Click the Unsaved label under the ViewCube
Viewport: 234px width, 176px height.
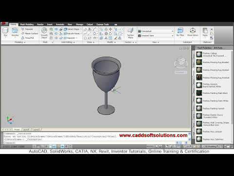[181, 72]
